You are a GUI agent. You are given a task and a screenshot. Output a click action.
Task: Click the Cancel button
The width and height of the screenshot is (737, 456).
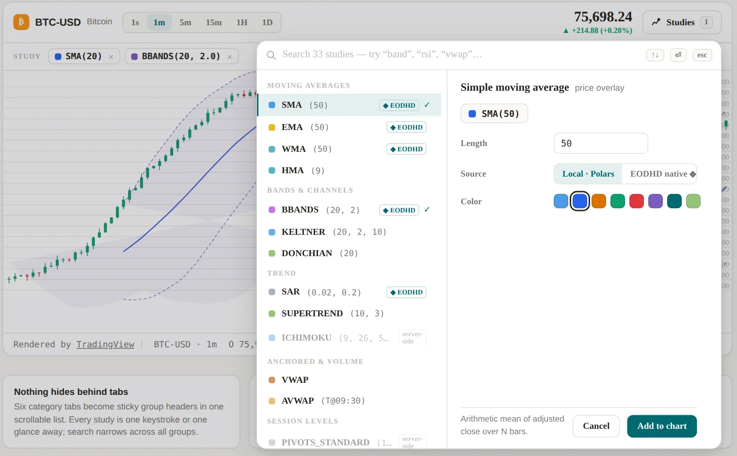click(x=596, y=426)
